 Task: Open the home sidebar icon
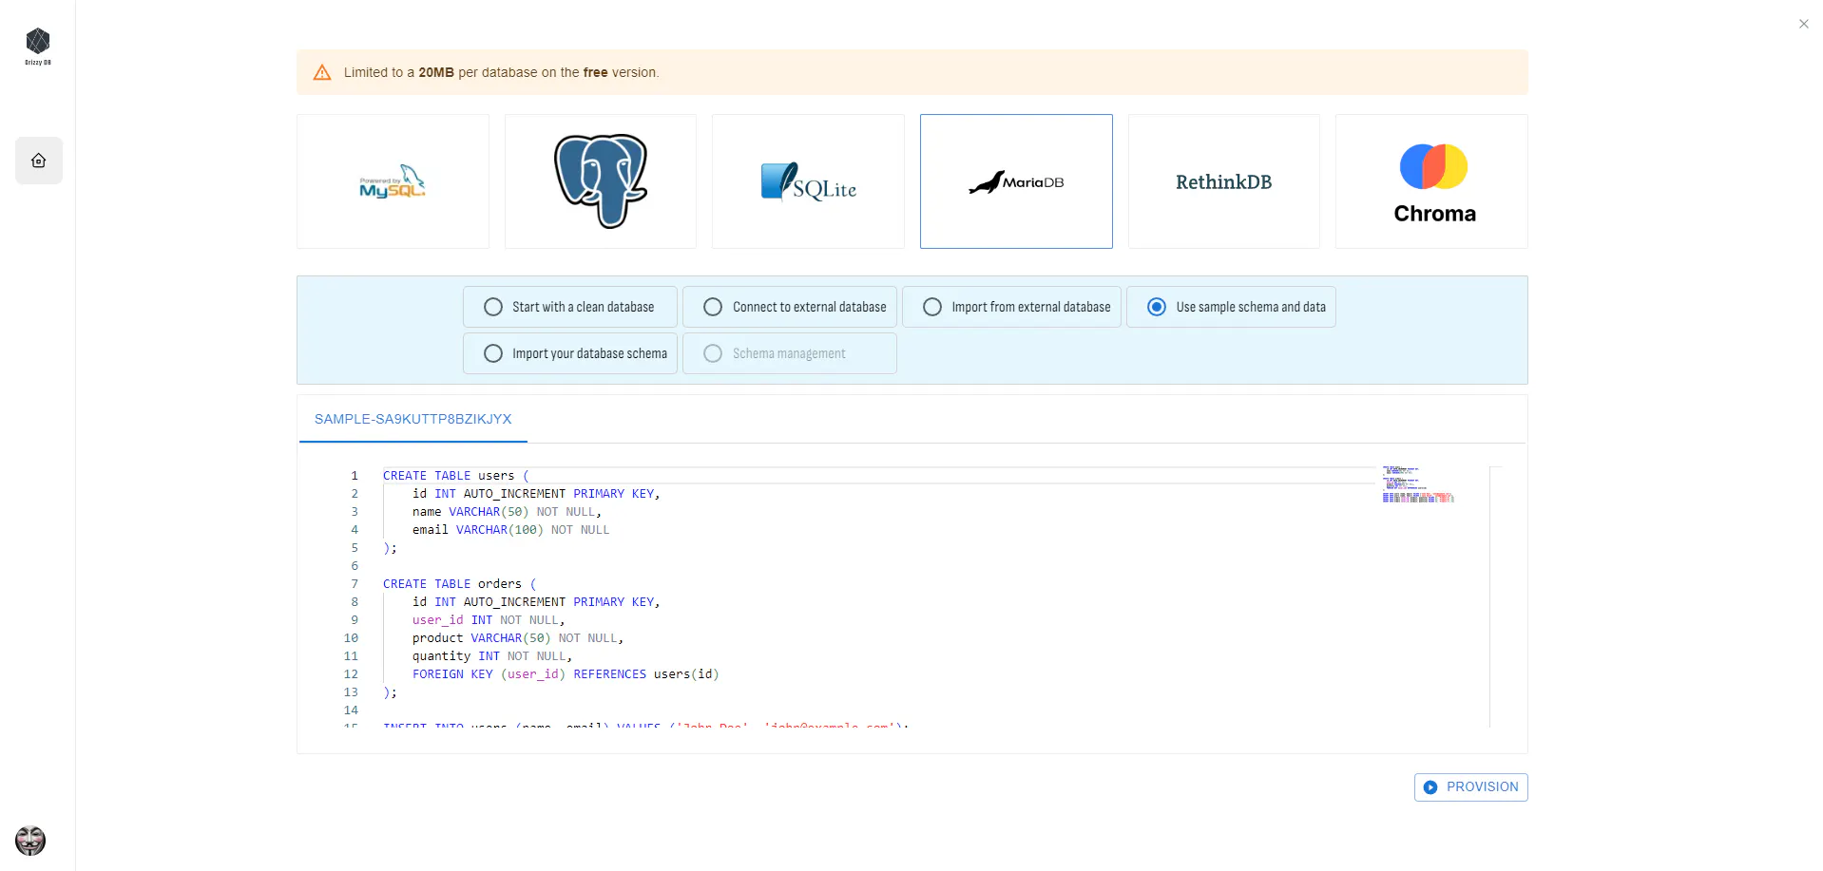click(x=39, y=161)
